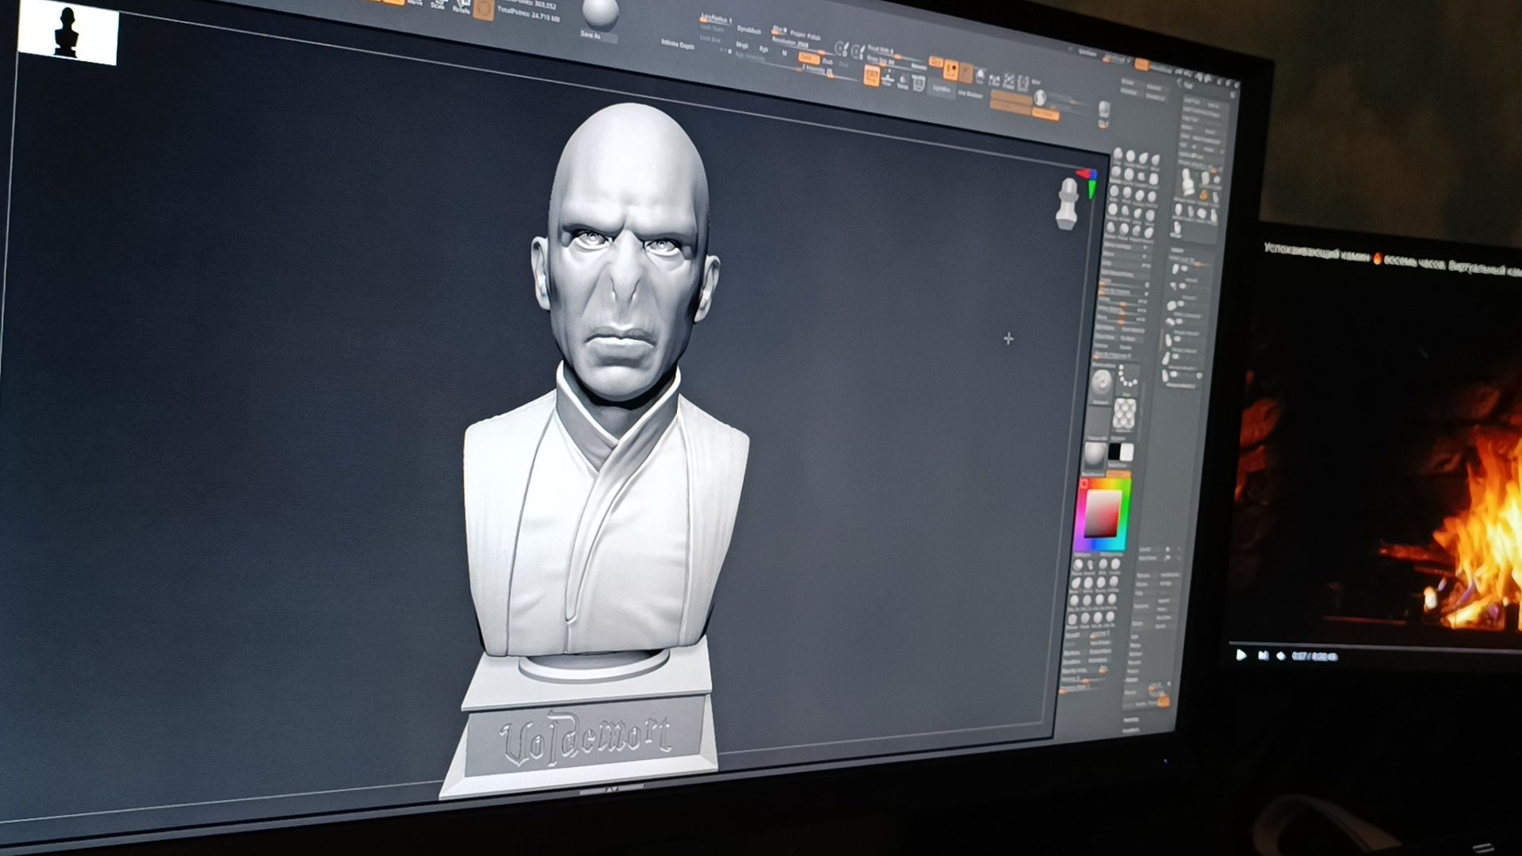This screenshot has width=1522, height=856.
Task: Toggle the Rgb channel button
Action: [763, 49]
